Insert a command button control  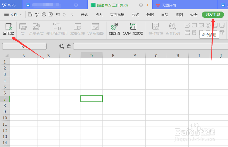click(x=201, y=25)
